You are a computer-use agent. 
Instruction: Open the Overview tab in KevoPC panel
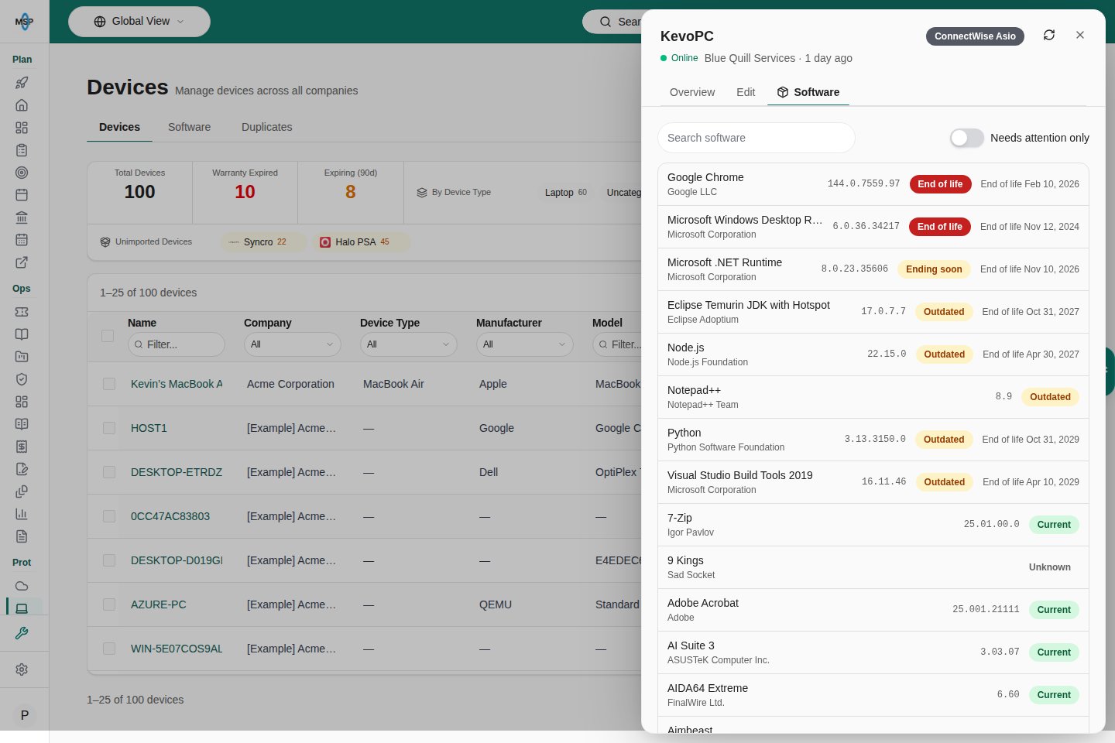click(x=692, y=92)
